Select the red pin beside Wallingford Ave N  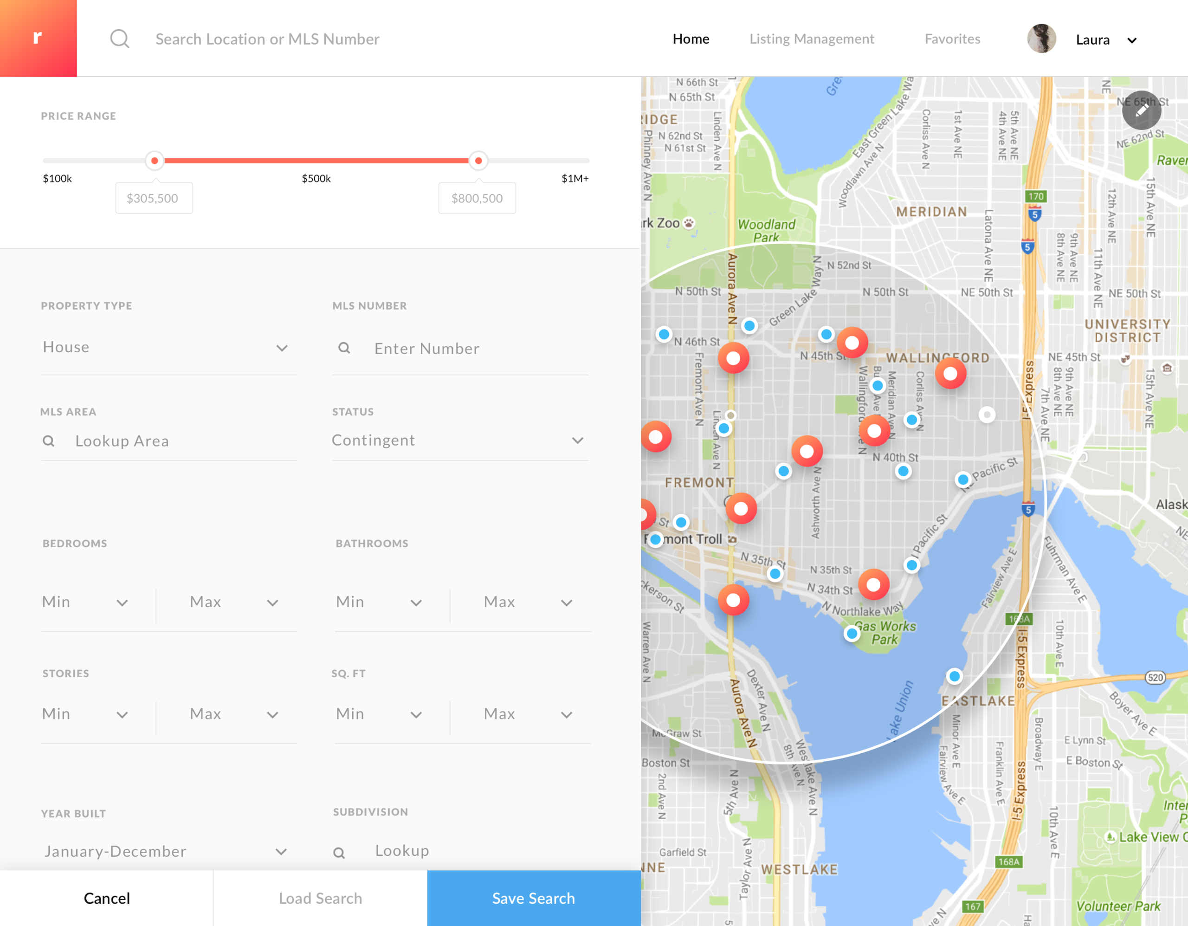pos(874,431)
